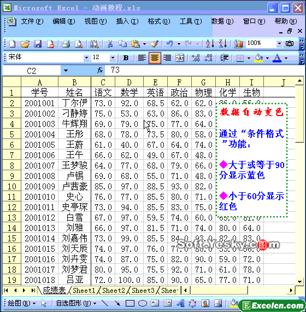The height and width of the screenshot is (312, 306).
Task: Open font color dropdown arrow
Action: point(286,58)
